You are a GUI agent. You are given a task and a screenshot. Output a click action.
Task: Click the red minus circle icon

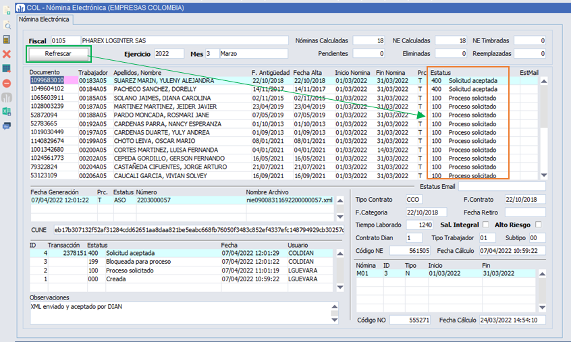click(7, 84)
